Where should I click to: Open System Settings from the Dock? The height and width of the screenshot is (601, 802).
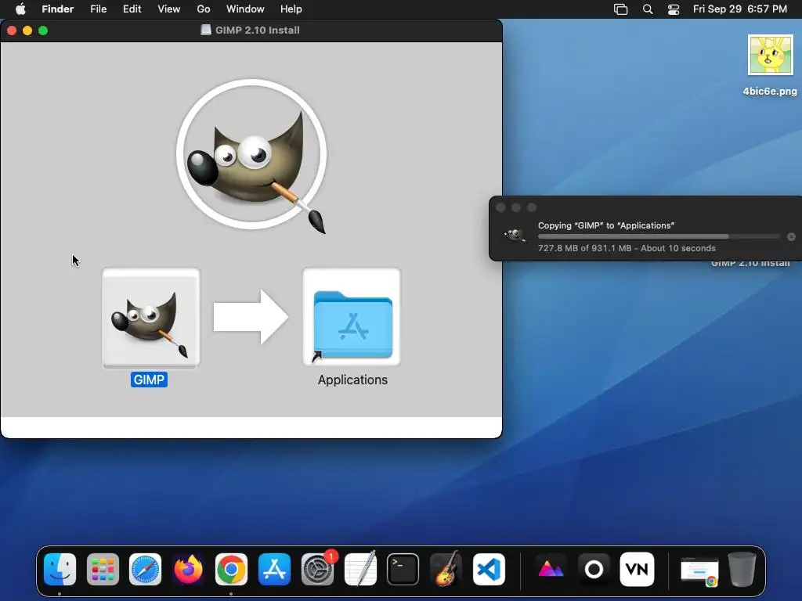[x=317, y=569]
